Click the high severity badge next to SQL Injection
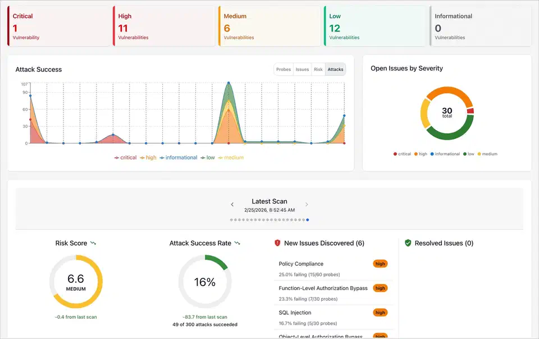 [x=380, y=313]
